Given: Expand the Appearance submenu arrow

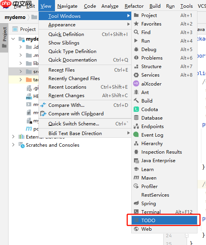Looking at the screenshot, I should [x=128, y=24].
